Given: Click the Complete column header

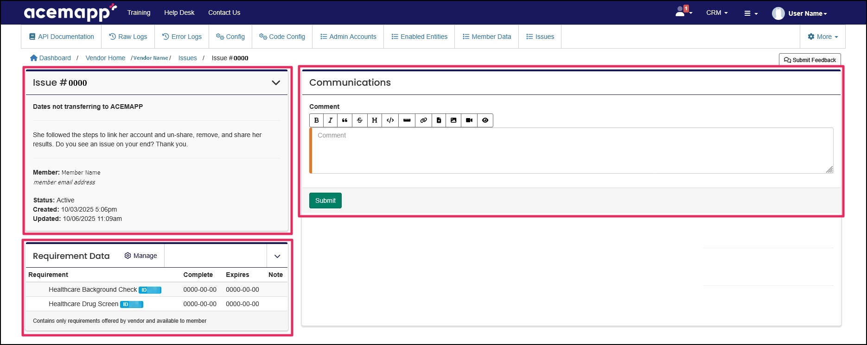Looking at the screenshot, I should pos(198,275).
